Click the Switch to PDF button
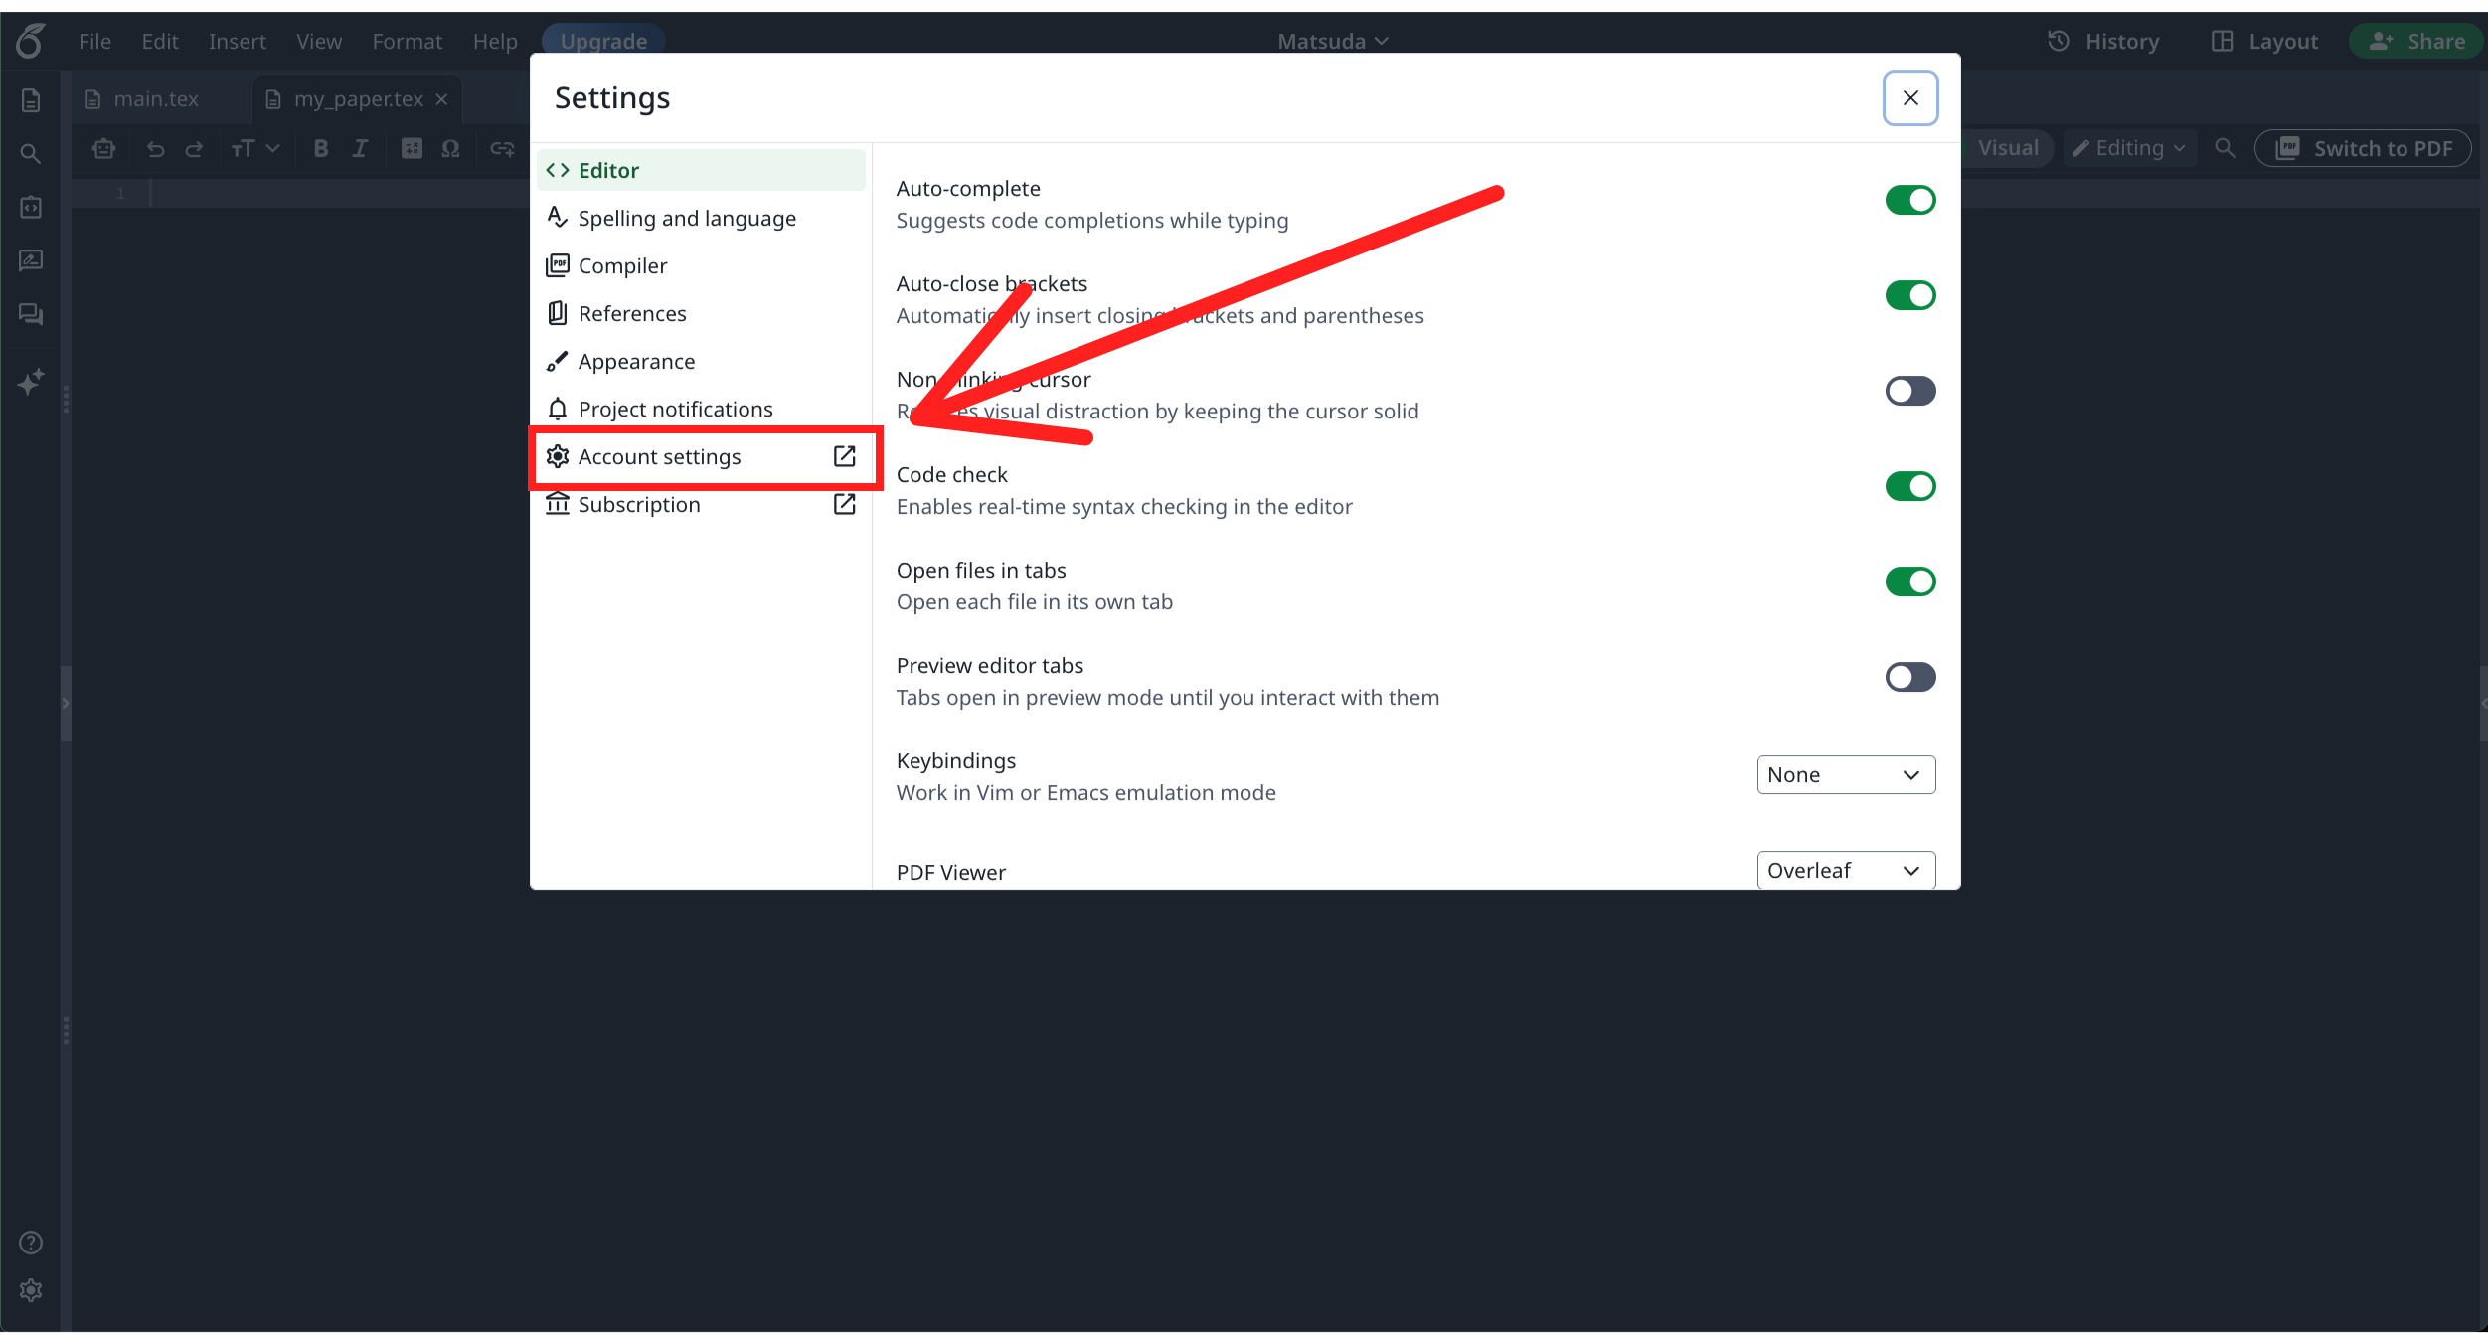 click(2363, 148)
